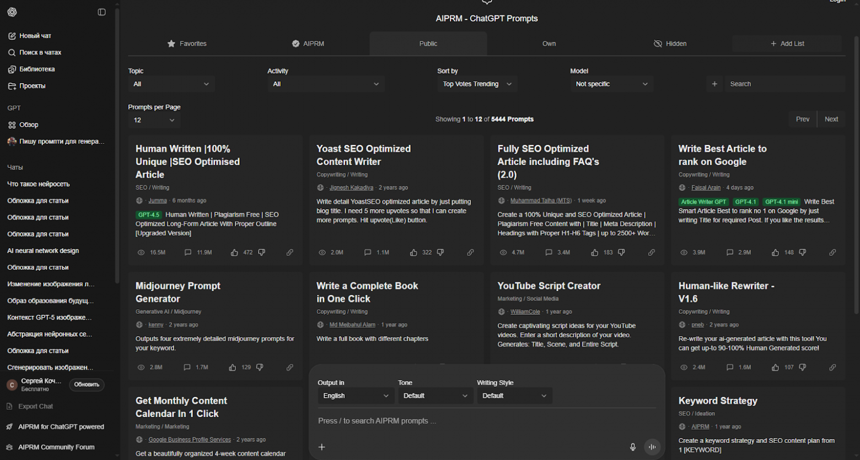
Task: Downvote the Write Best Article card
Action: pos(803,253)
